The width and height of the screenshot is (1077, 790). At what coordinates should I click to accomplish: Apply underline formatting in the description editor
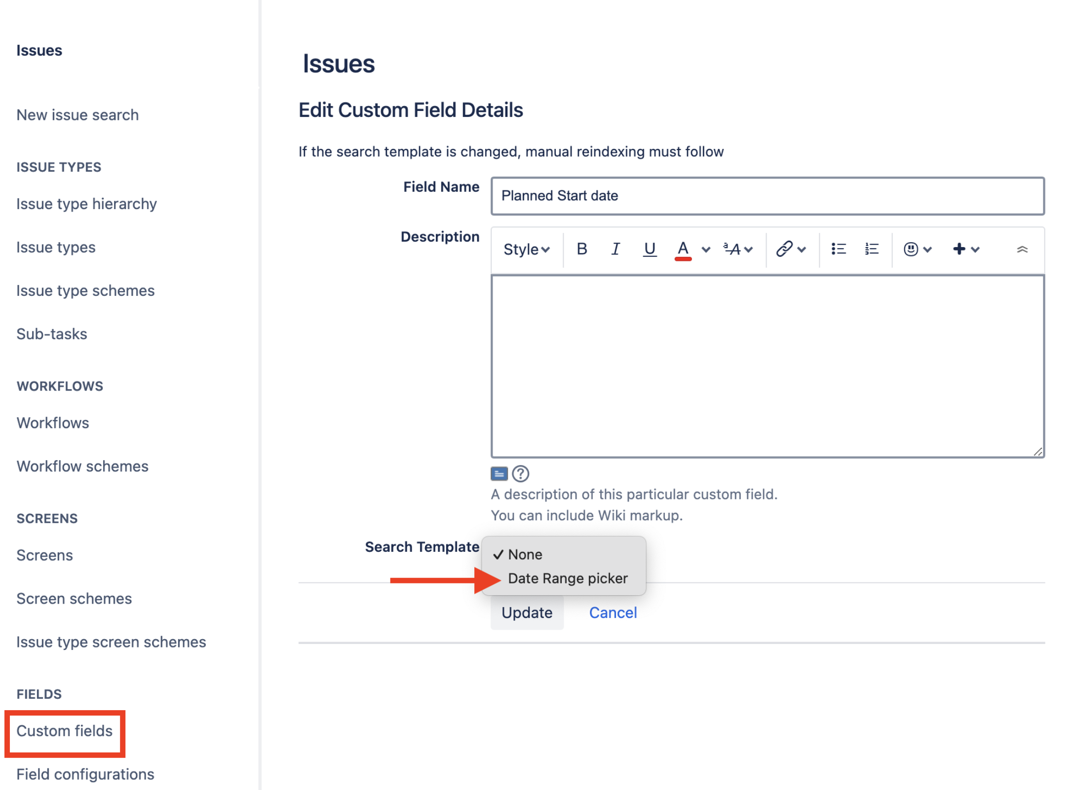point(650,249)
